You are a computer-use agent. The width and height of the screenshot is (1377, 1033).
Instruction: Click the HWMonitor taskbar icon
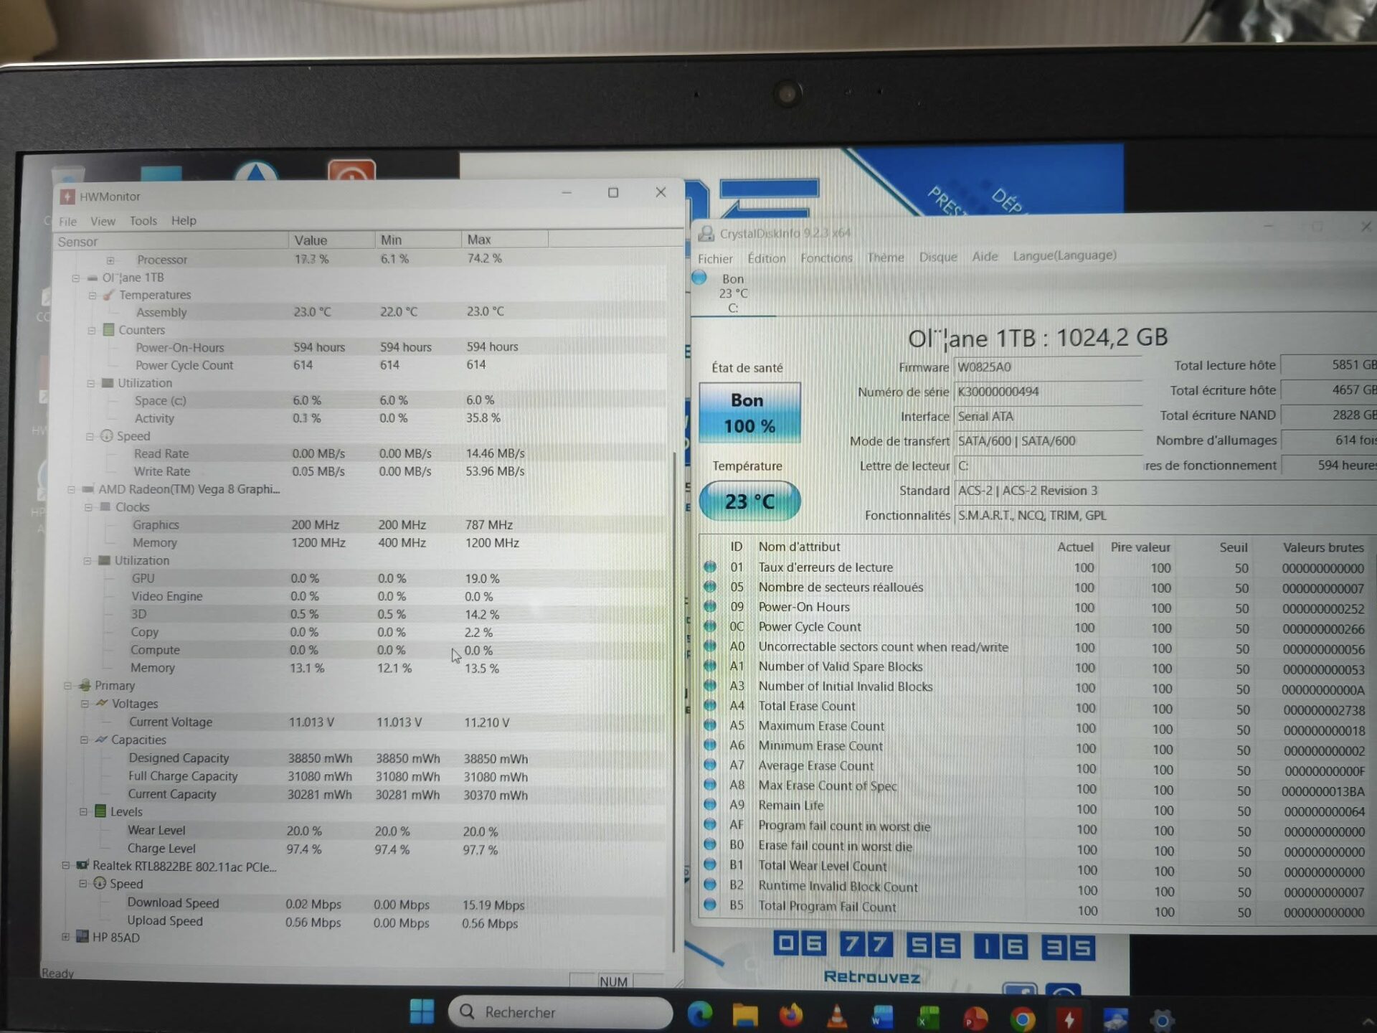point(1069,1019)
